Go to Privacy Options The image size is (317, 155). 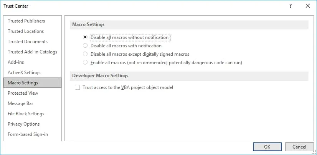pos(23,124)
